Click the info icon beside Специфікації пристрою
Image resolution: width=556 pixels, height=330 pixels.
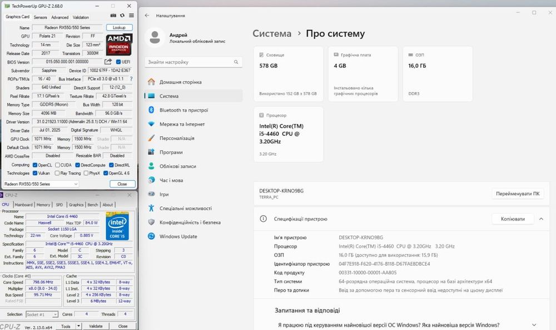coord(263,219)
